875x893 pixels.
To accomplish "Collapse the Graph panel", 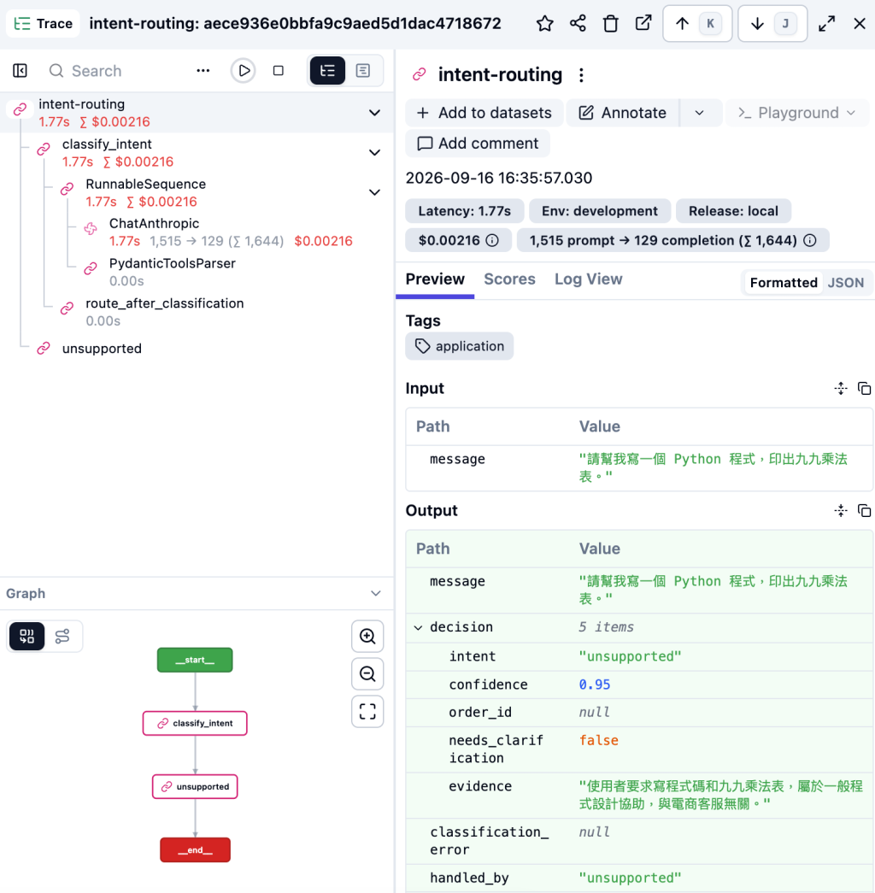I will point(375,593).
